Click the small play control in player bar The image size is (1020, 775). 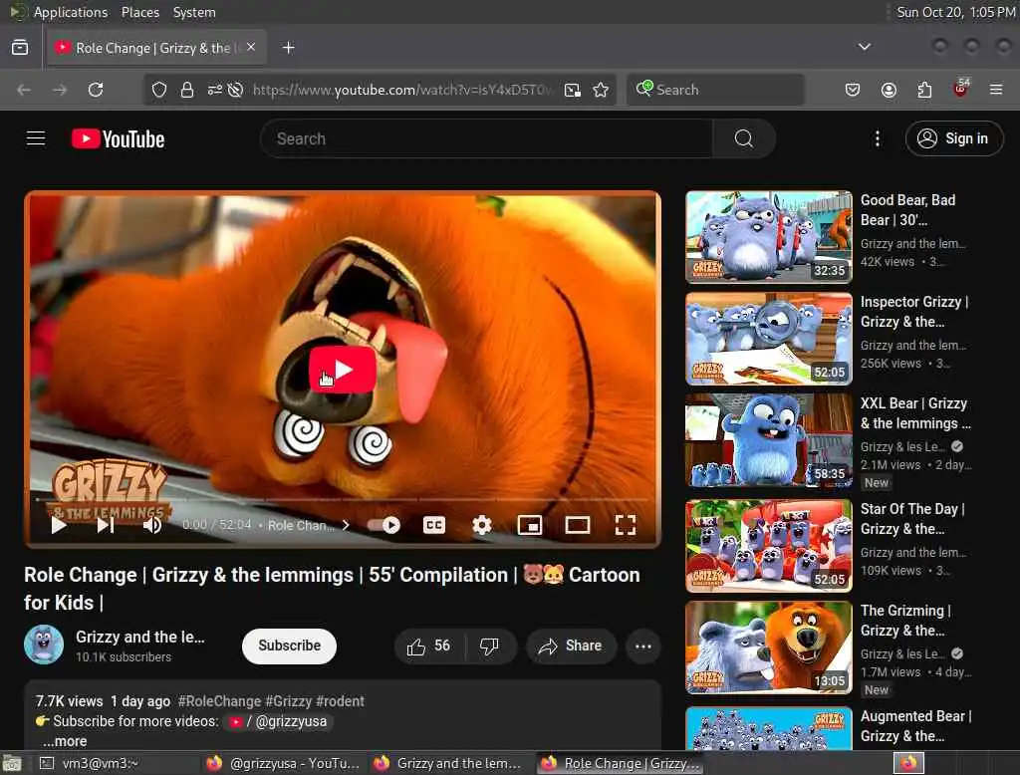pos(59,525)
